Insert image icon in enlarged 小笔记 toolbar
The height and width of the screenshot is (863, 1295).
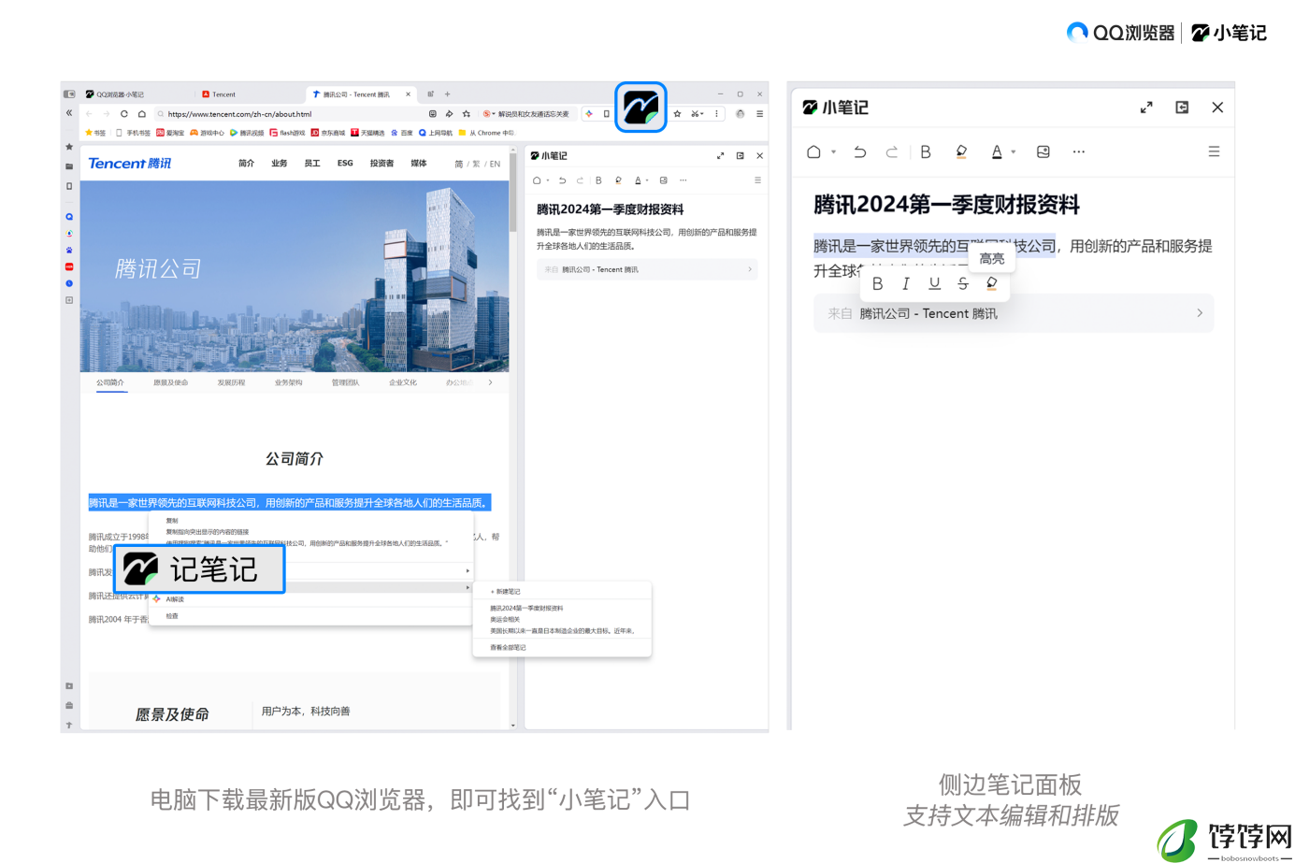pyautogui.click(x=1043, y=151)
